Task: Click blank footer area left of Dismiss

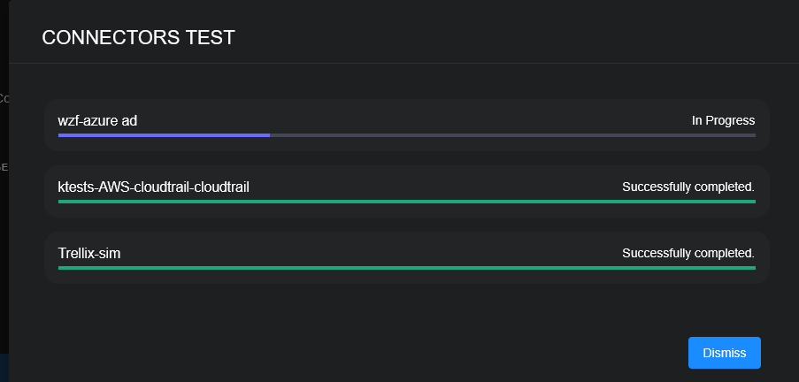Action: (x=354, y=353)
